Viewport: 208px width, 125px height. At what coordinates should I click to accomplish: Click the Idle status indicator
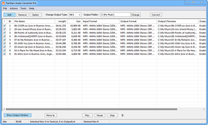tap(5, 122)
